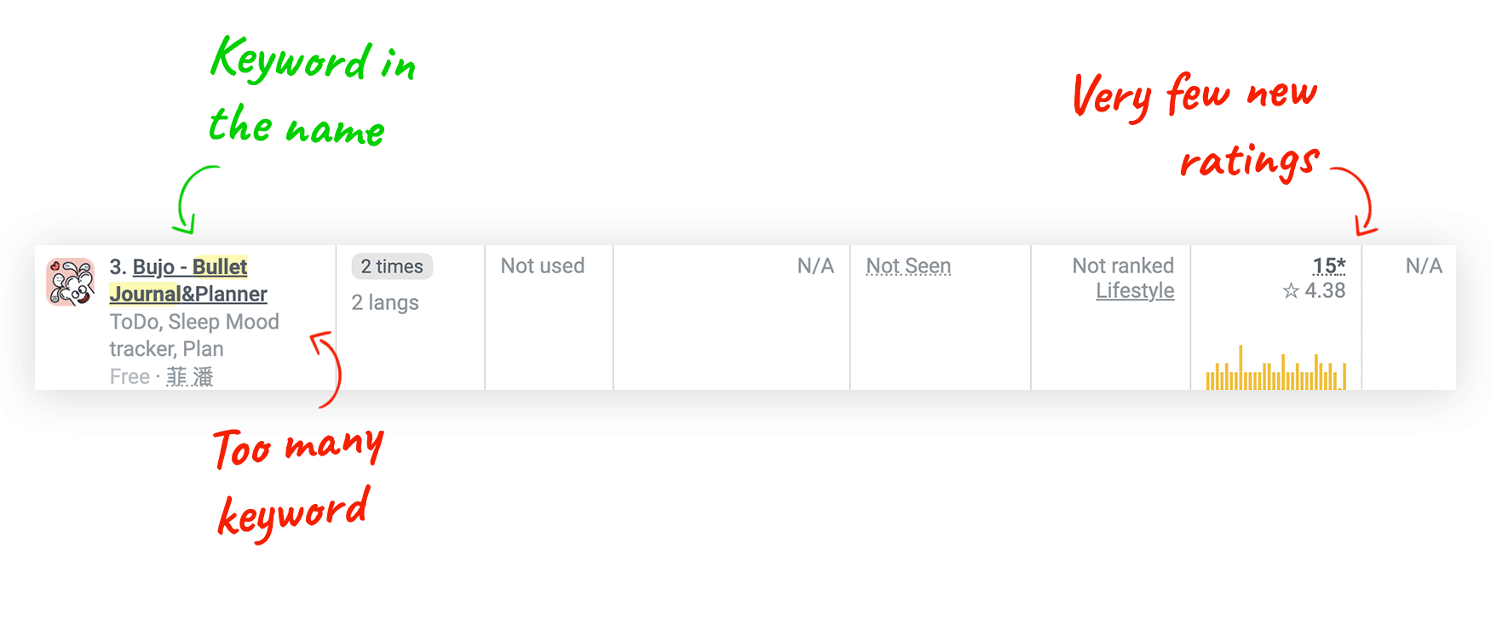Click the Bujo app icon thumbnail

point(71,282)
